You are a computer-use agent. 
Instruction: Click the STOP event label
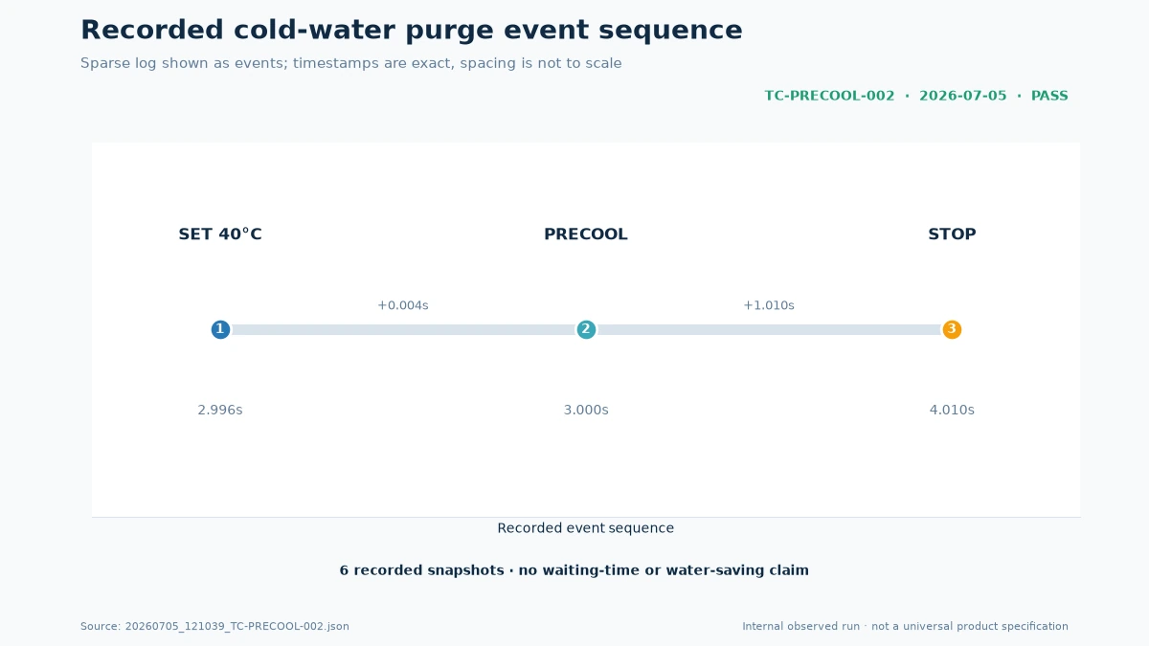(x=952, y=234)
